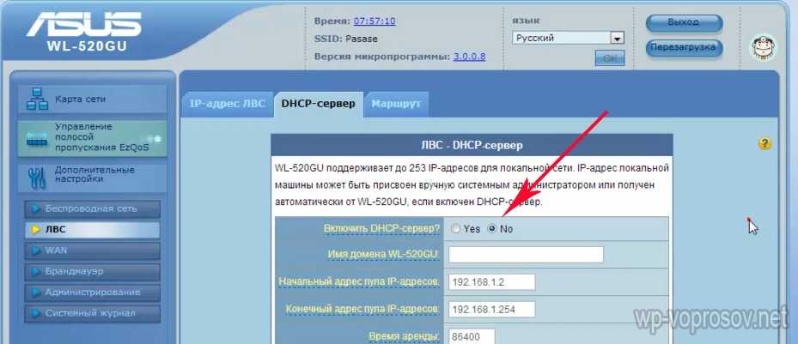Open the network map icon (Карта сети)

tap(36, 99)
